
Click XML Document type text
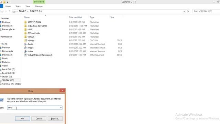point(97,55)
